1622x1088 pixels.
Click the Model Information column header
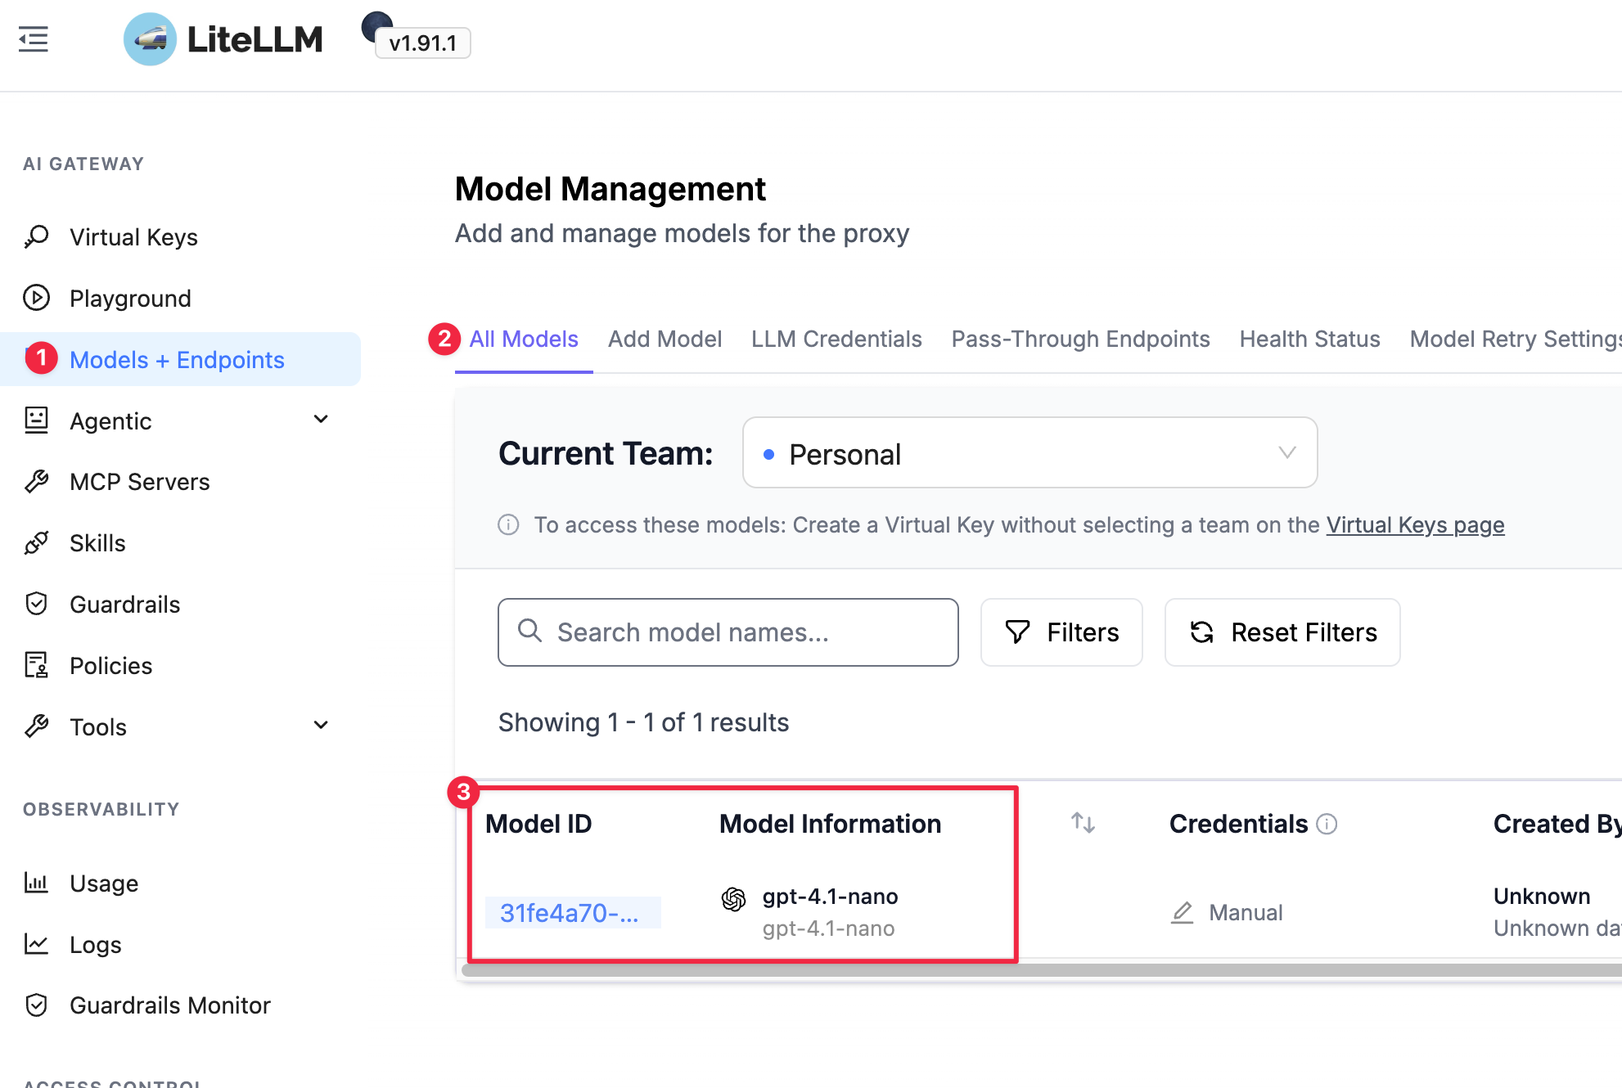point(830,825)
